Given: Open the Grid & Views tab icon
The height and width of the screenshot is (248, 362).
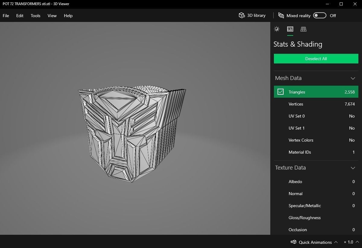Looking at the screenshot, I should tap(303, 29).
